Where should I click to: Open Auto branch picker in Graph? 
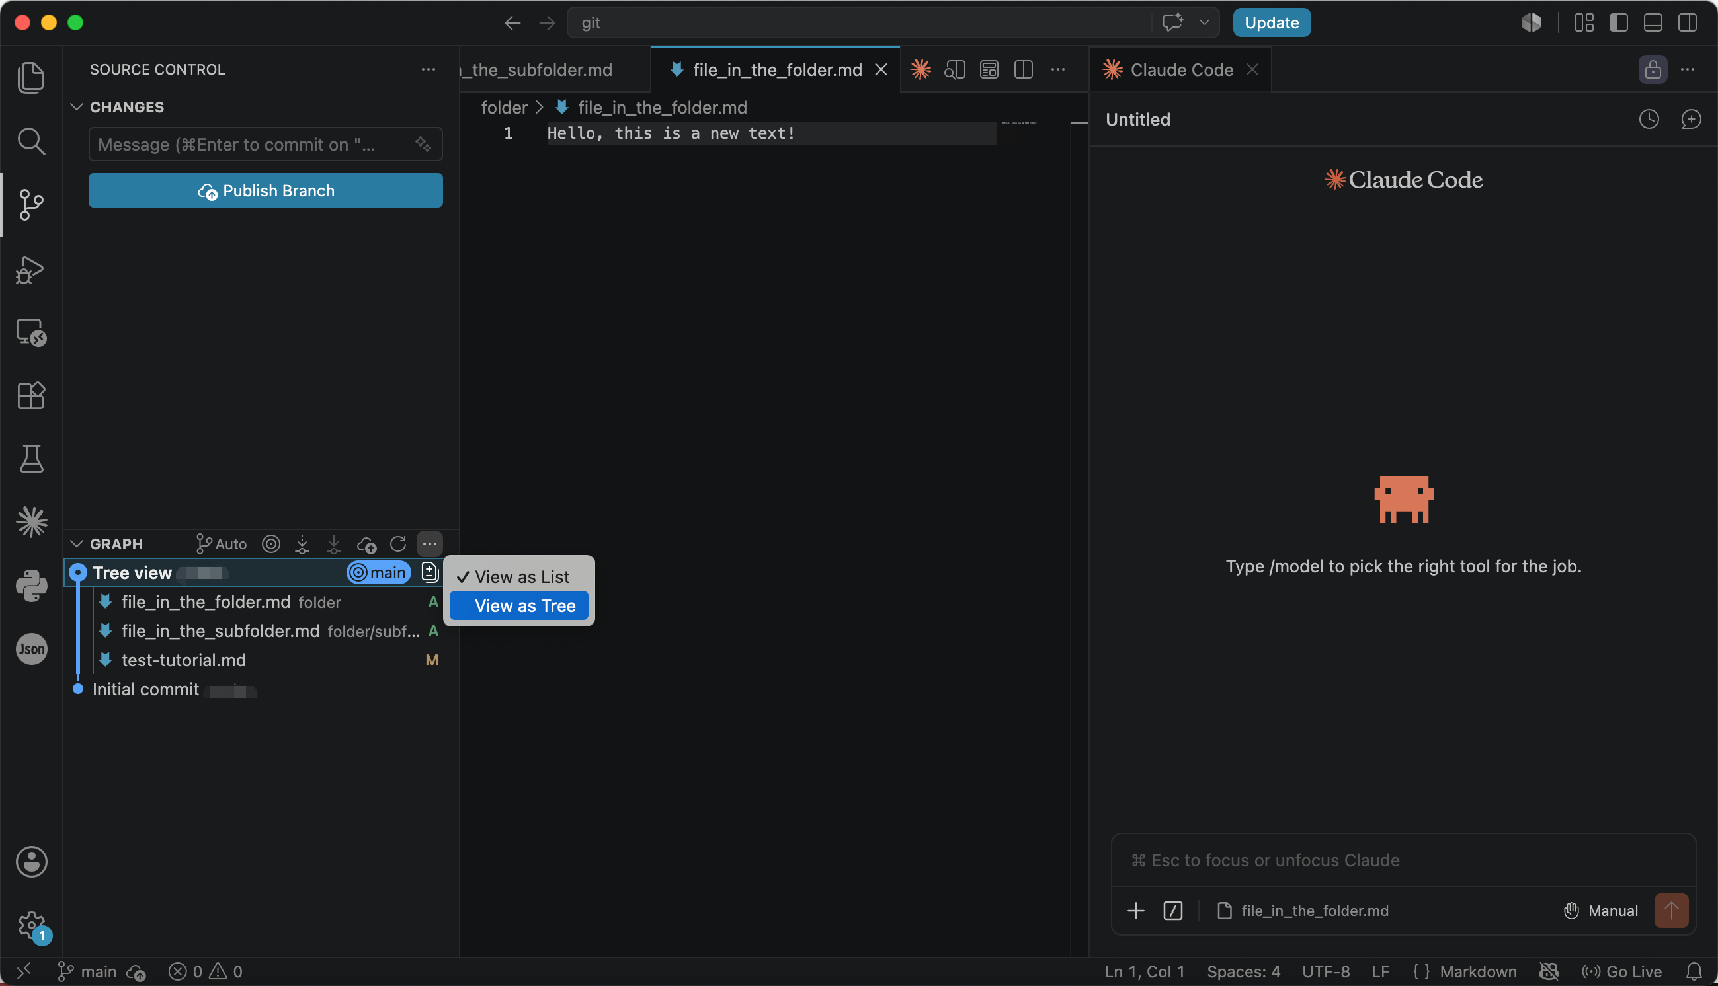pyautogui.click(x=222, y=544)
